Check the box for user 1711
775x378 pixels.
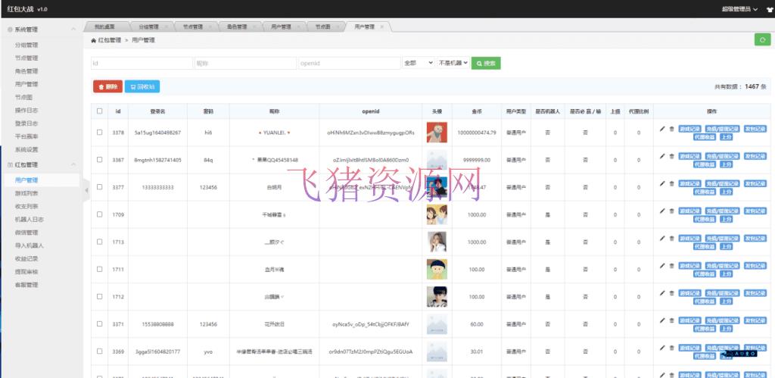point(100,269)
